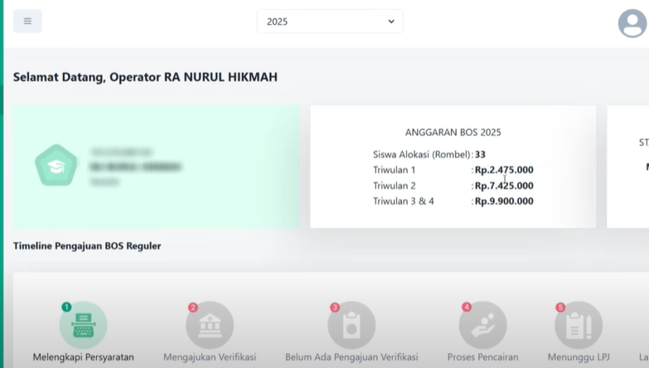Click the green graduation cap school icon

click(x=56, y=166)
